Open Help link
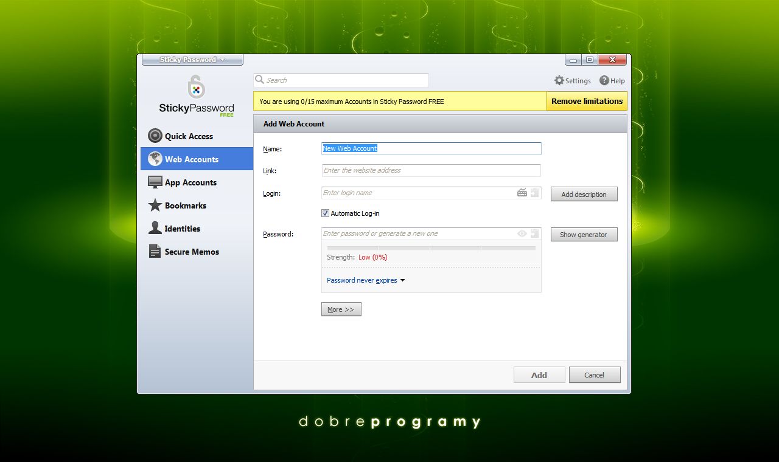The width and height of the screenshot is (779, 462). [612, 80]
